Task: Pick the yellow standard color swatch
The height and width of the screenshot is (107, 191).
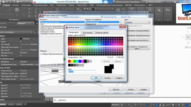Action: point(72,61)
